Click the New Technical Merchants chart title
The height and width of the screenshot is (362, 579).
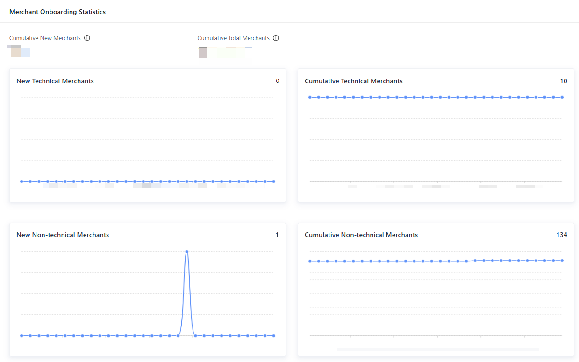click(55, 81)
